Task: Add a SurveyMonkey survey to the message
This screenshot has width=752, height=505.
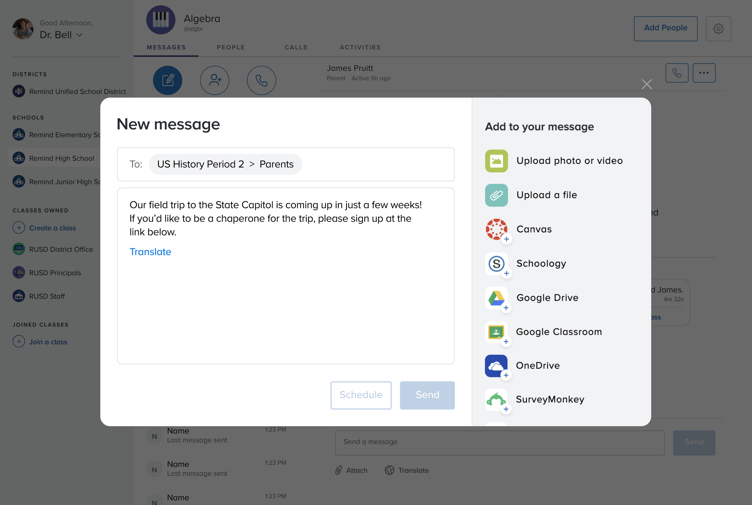Action: pos(496,400)
